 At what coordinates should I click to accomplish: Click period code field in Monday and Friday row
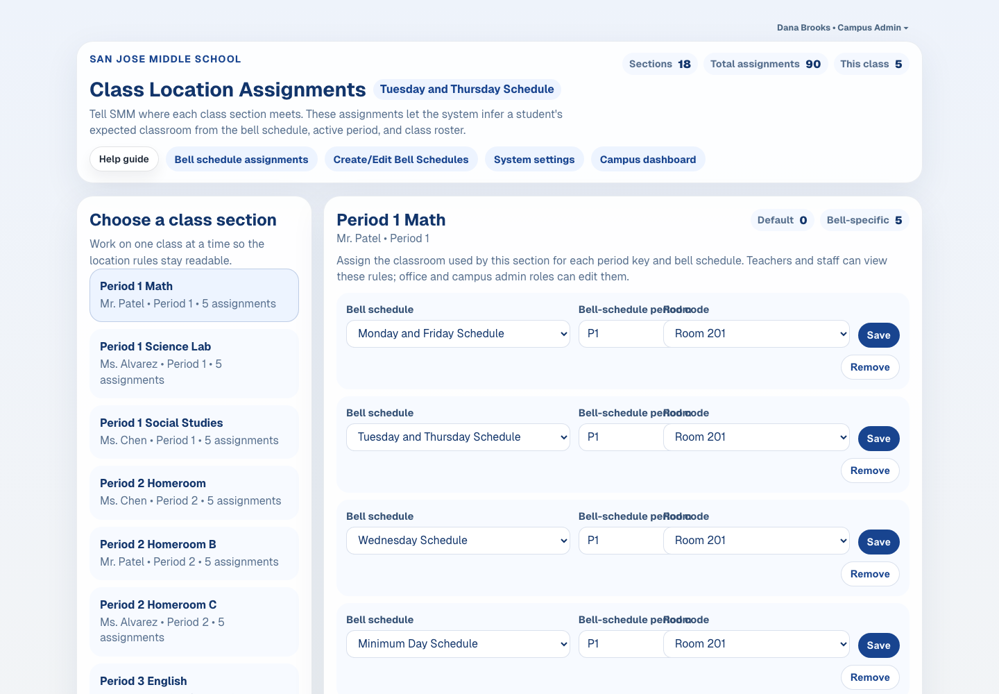[x=621, y=334]
